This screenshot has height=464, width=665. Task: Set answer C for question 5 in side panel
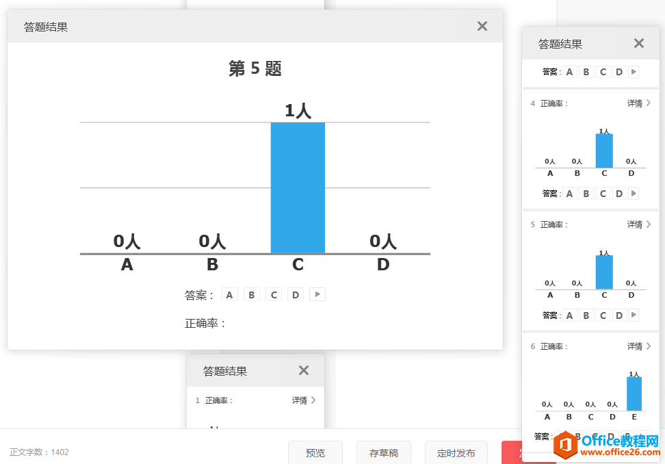coord(603,315)
